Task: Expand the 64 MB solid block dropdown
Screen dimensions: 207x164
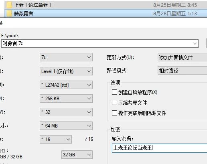Action: 66,126
